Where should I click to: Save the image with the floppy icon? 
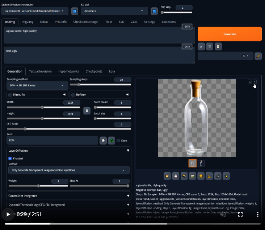[176, 176]
